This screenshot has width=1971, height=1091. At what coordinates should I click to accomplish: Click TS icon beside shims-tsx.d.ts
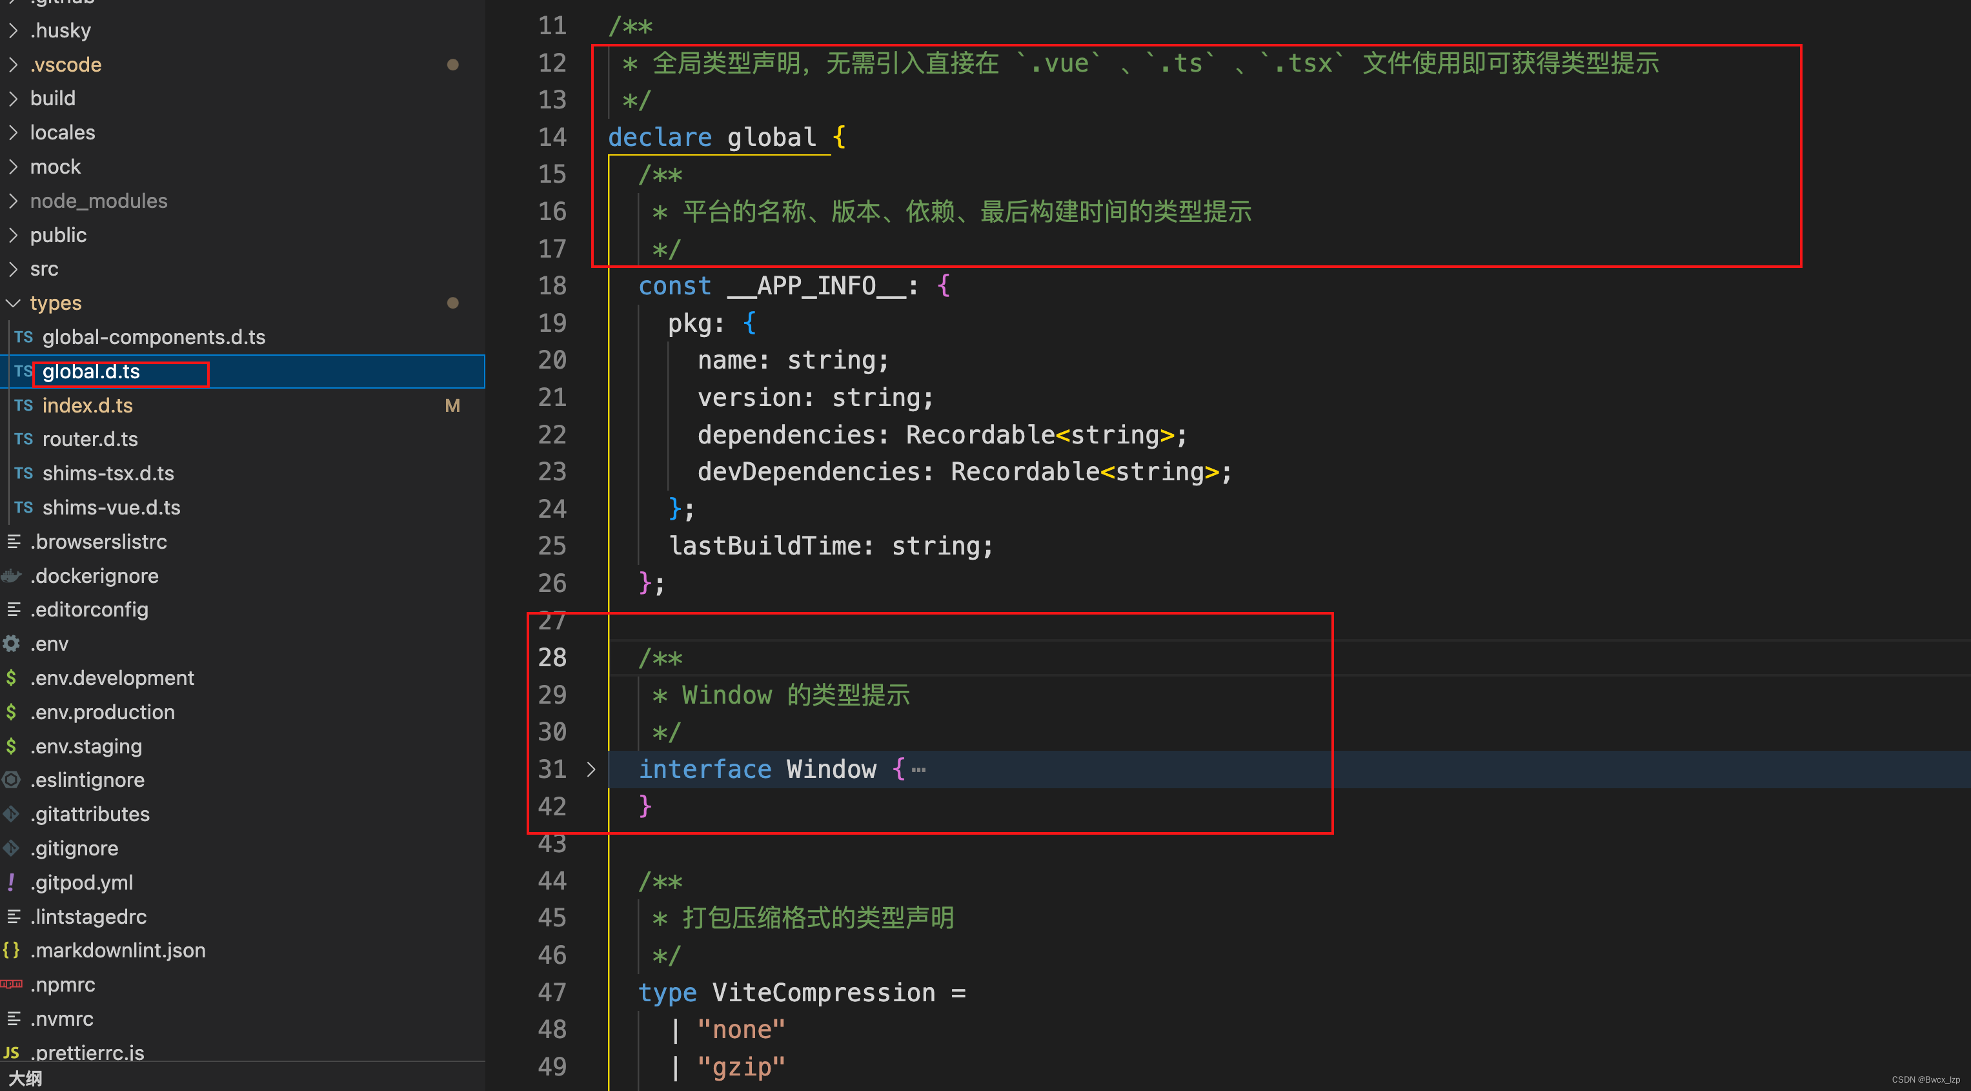click(x=24, y=474)
